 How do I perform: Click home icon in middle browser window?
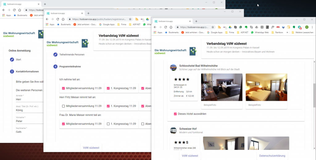63,19
